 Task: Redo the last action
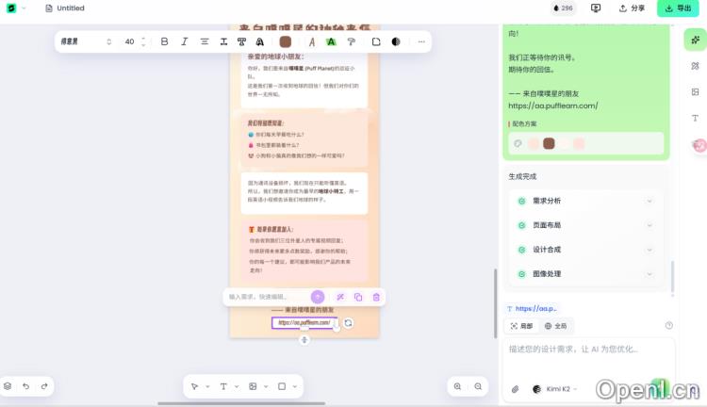tap(44, 386)
